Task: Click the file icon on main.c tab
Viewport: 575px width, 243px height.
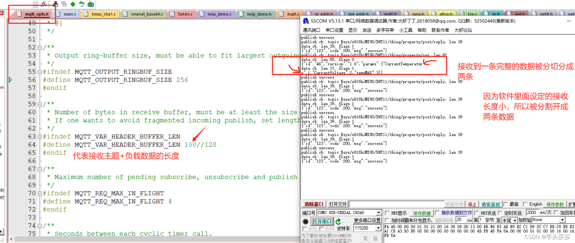Action: coord(58,14)
